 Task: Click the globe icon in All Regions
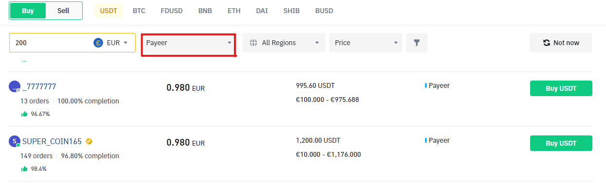253,43
